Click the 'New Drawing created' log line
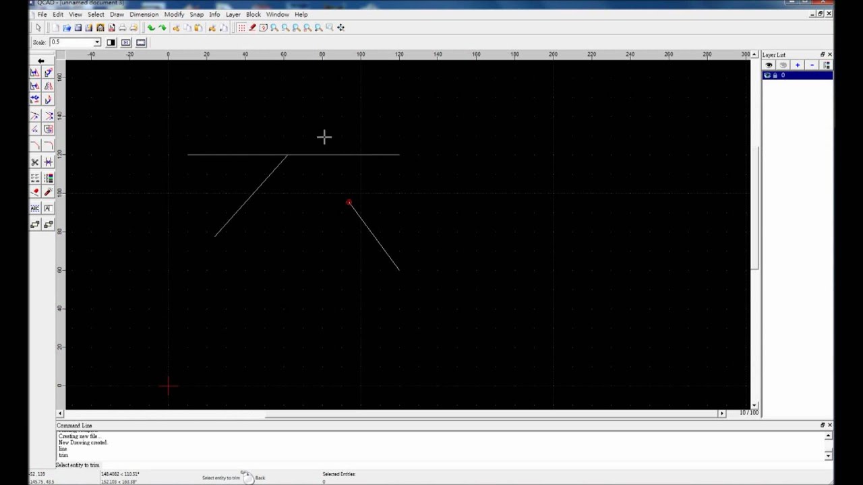The height and width of the screenshot is (485, 863). pos(82,443)
